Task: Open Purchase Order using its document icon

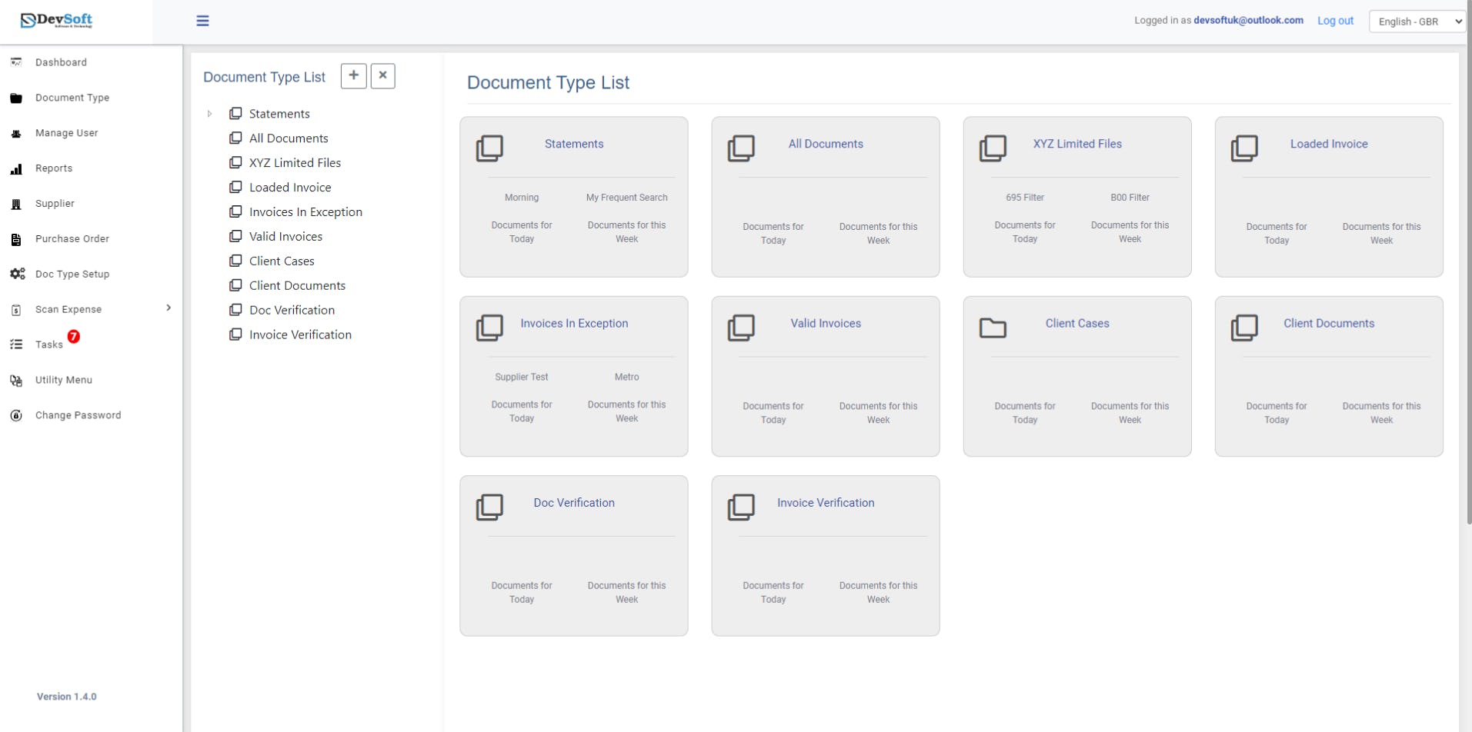Action: (x=16, y=239)
